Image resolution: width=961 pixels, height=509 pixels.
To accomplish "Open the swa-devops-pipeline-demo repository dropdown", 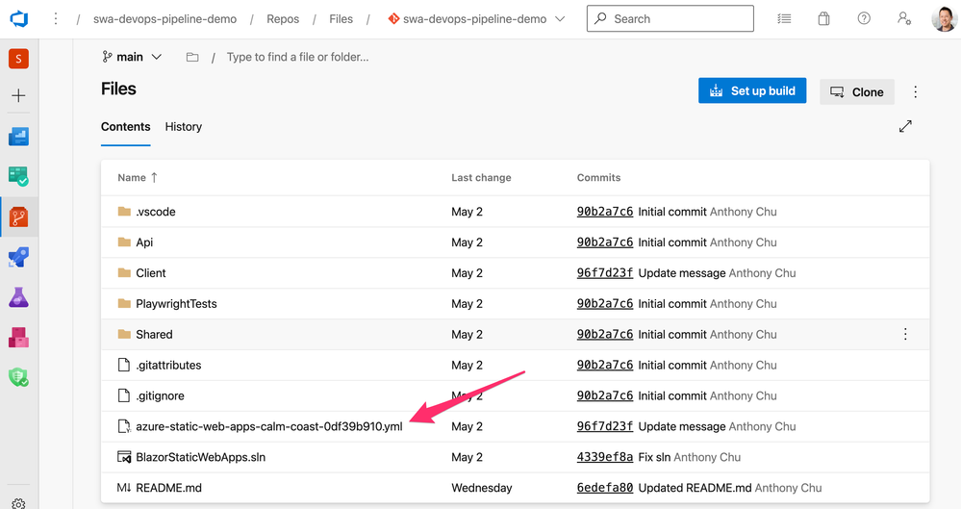I will point(476,18).
